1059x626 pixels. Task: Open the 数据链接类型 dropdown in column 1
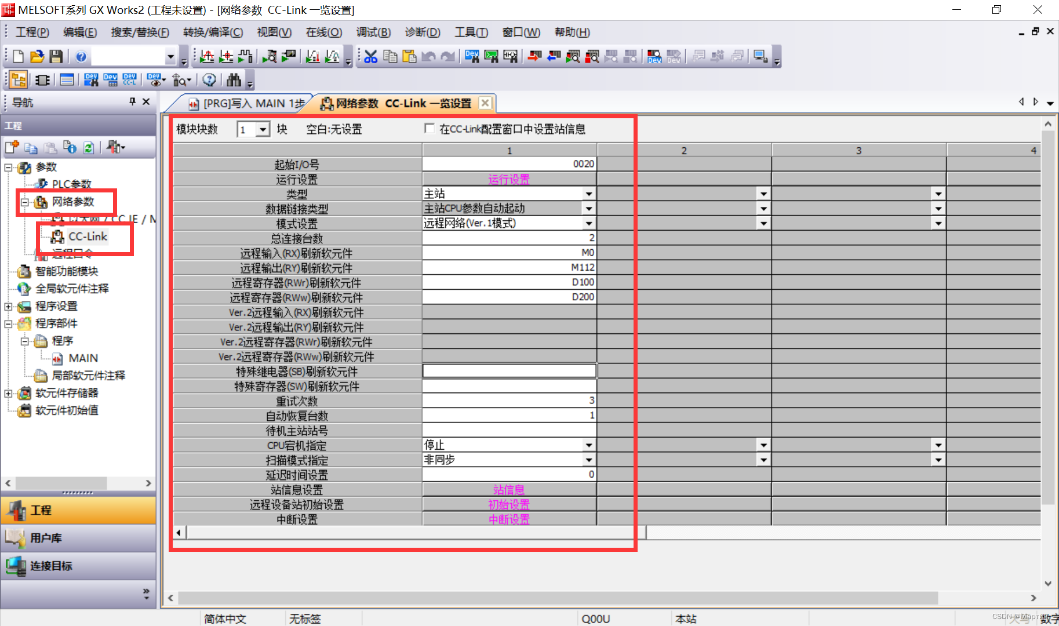pos(589,209)
